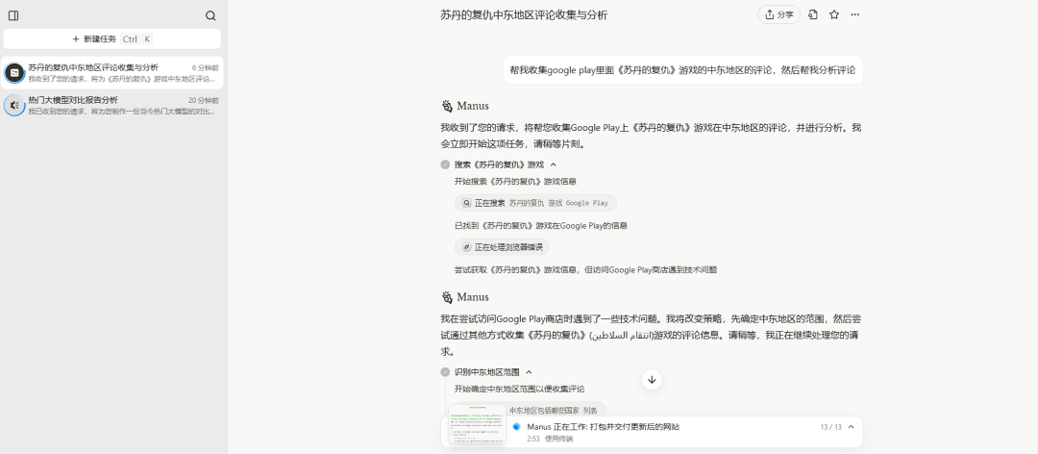Open search in the sidebar
1038x454 pixels.
point(210,16)
